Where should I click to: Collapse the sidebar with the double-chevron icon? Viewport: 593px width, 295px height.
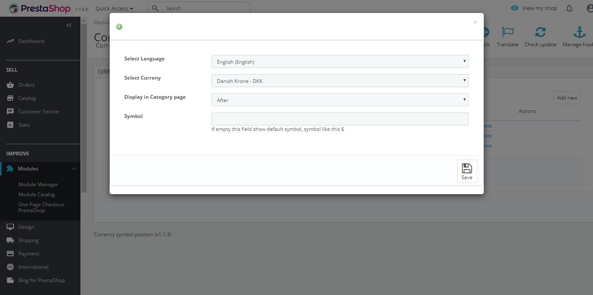(x=69, y=25)
